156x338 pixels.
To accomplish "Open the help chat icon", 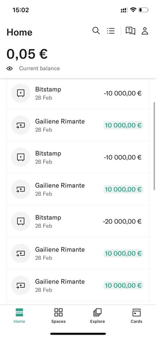I will (131, 31).
